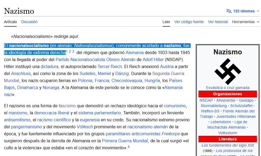
Task: Open the Francia link
Action: pos(102,80)
